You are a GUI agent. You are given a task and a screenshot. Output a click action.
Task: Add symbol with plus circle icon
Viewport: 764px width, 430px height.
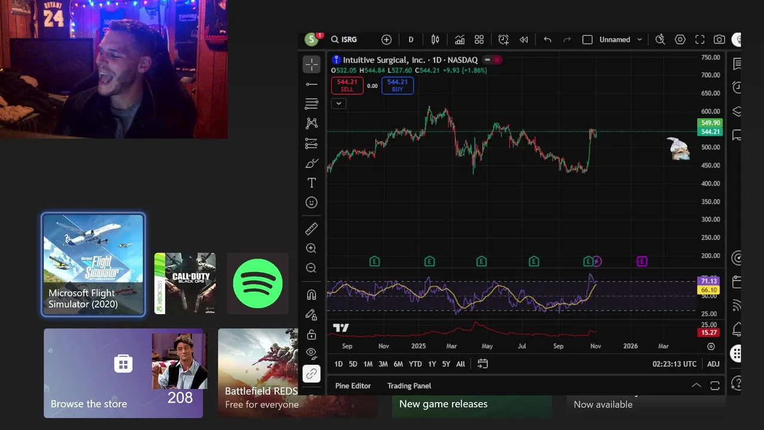(387, 39)
